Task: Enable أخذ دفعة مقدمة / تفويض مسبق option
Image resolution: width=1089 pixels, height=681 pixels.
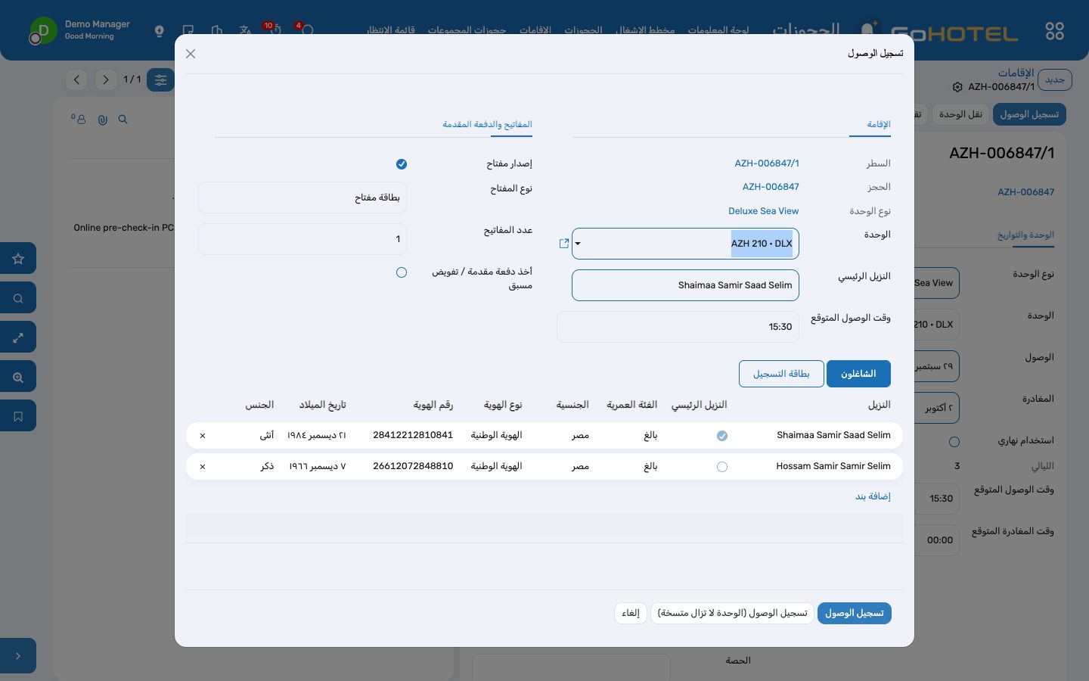Action: click(x=402, y=272)
